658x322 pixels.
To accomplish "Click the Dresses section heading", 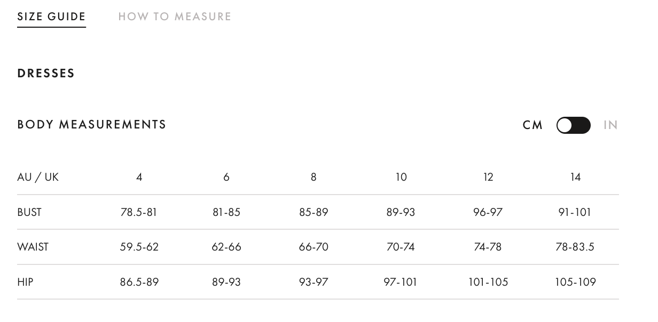I will [46, 74].
